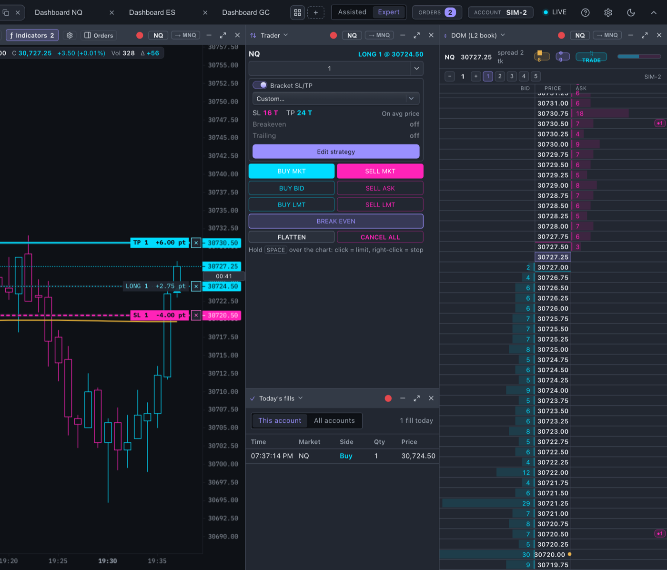667x570 pixels.
Task: Click the SELL MKT button
Action: pyautogui.click(x=380, y=171)
